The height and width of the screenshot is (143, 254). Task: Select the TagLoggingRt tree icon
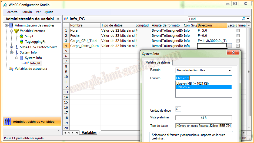(x=22, y=42)
